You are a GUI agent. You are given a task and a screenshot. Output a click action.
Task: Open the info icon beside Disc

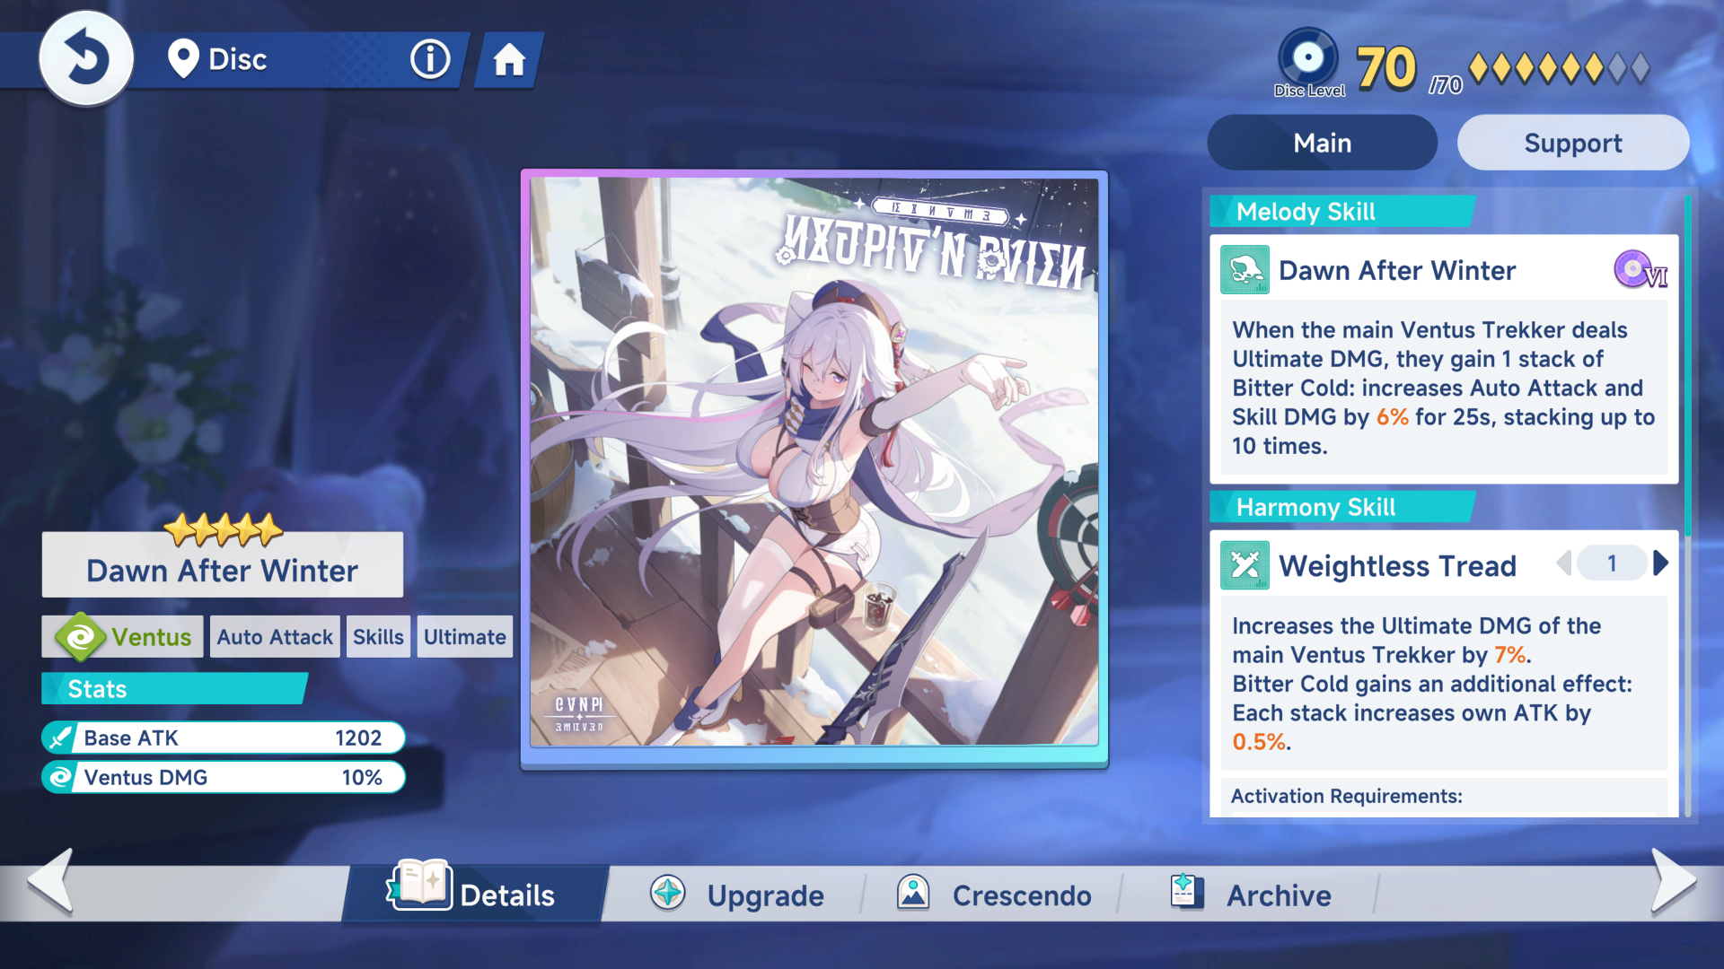click(430, 59)
